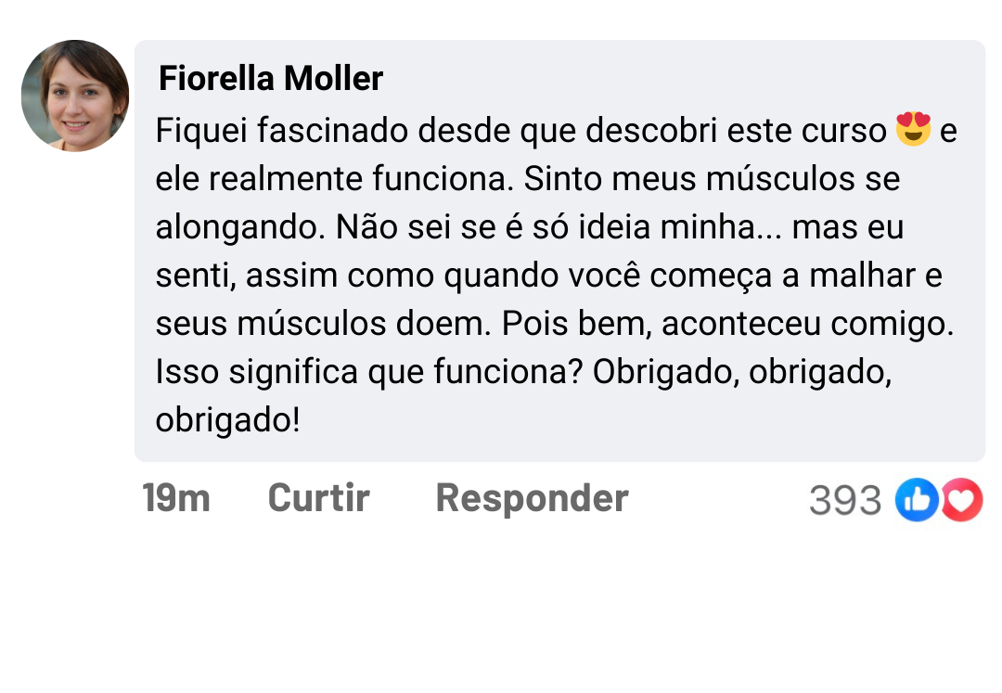This screenshot has height=693, width=1002.
Task: Click the heart-eyes emoji in the comment
Action: point(913,131)
